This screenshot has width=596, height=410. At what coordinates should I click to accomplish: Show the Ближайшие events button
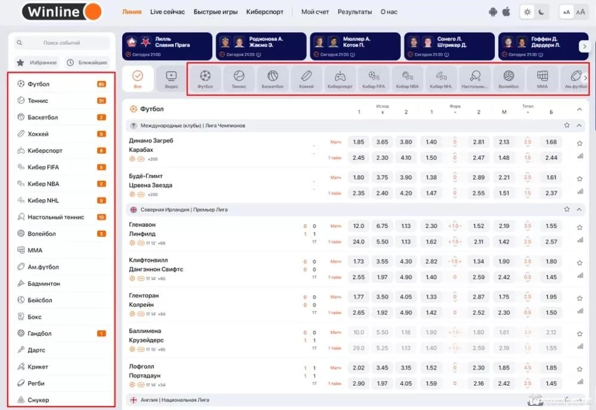86,62
